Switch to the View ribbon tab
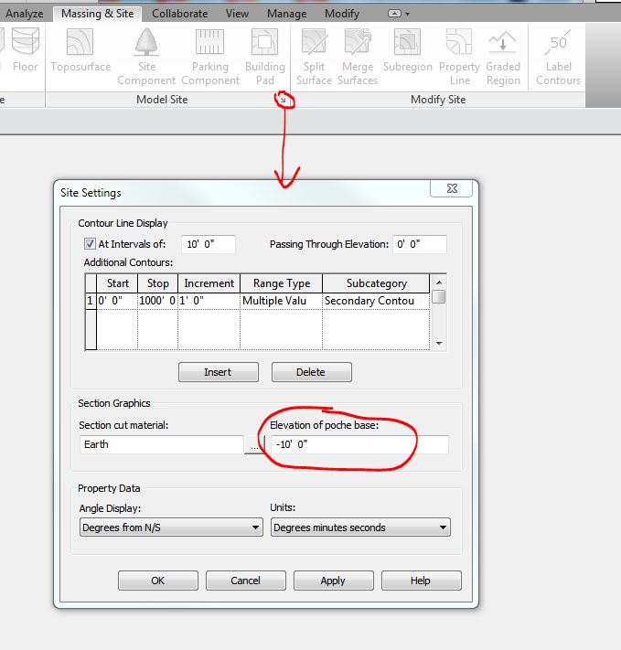The width and height of the screenshot is (621, 650). (x=237, y=14)
